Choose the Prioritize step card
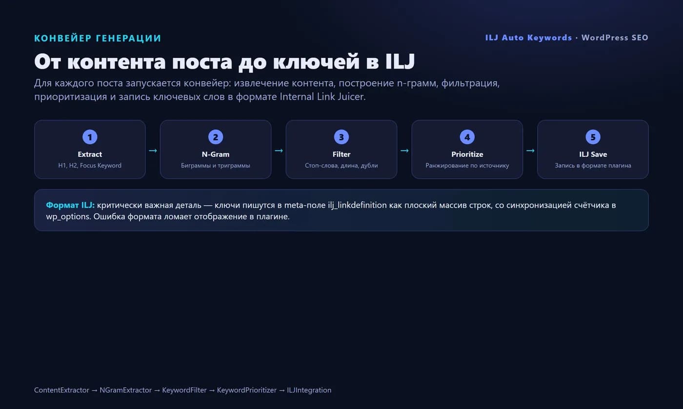The height and width of the screenshot is (409, 683). pyautogui.click(x=467, y=149)
